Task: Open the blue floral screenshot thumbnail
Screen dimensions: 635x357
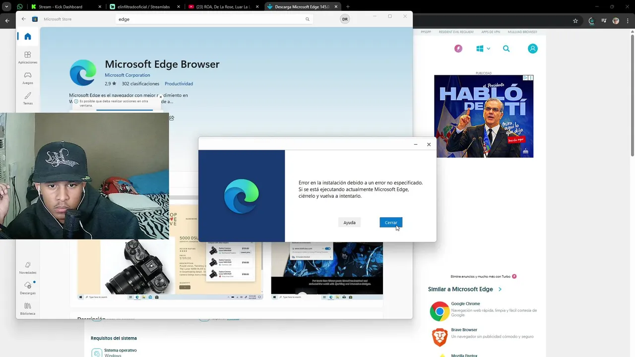Action: [327, 270]
